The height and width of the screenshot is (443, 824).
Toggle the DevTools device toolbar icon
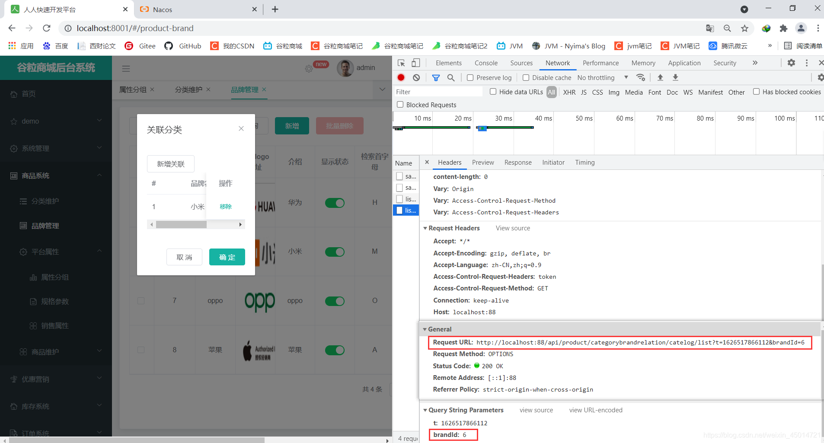pyautogui.click(x=415, y=63)
